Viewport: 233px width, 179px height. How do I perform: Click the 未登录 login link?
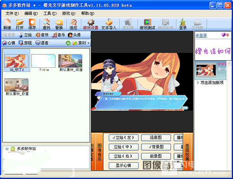tap(201, 35)
